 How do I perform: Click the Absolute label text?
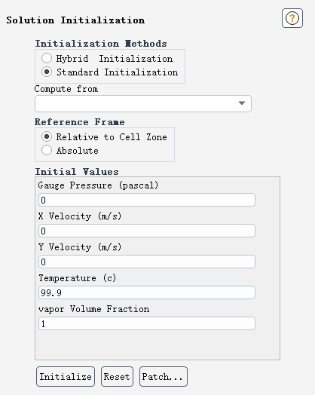78,151
